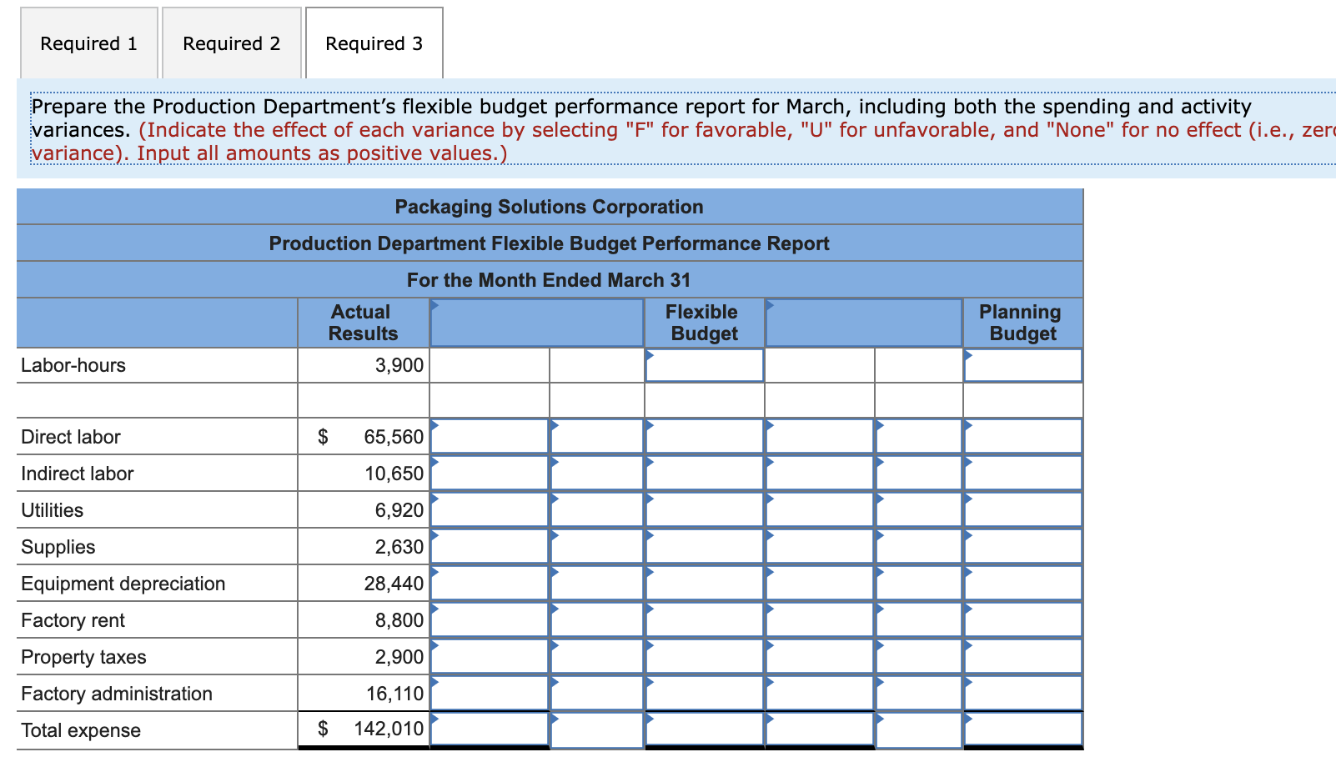Click the Total expense Flexible Budget field
The width and height of the screenshot is (1336, 762).
point(705,729)
